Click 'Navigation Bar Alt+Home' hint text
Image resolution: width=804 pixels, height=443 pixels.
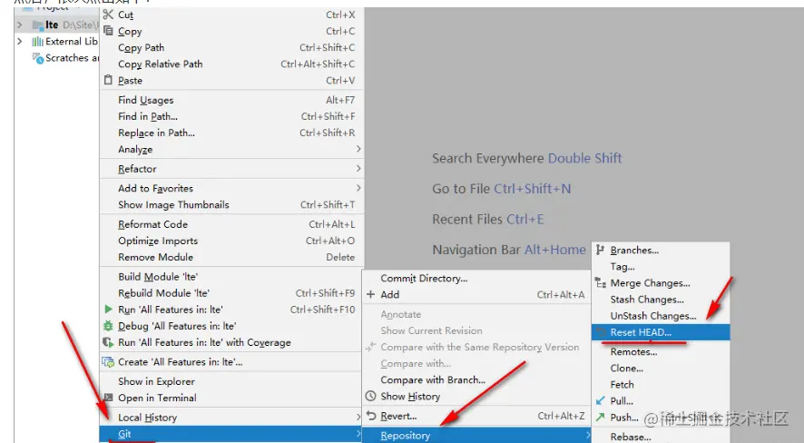[x=509, y=250]
